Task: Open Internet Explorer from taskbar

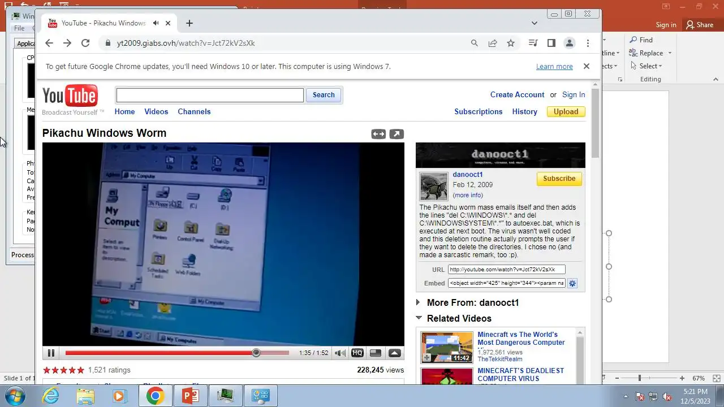Action: click(x=51, y=396)
